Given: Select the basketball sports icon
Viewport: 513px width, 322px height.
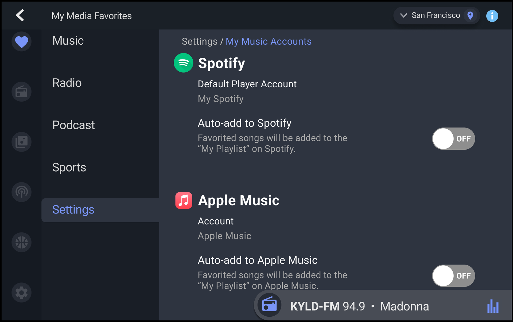Looking at the screenshot, I should point(21,242).
